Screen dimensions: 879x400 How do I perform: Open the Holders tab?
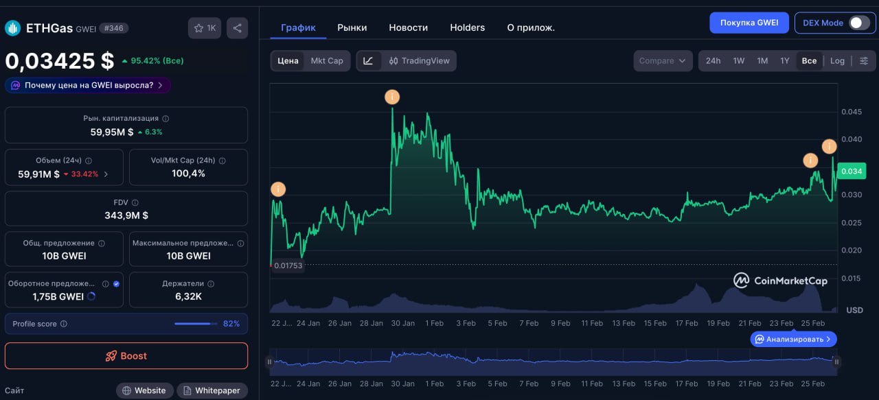coord(468,27)
